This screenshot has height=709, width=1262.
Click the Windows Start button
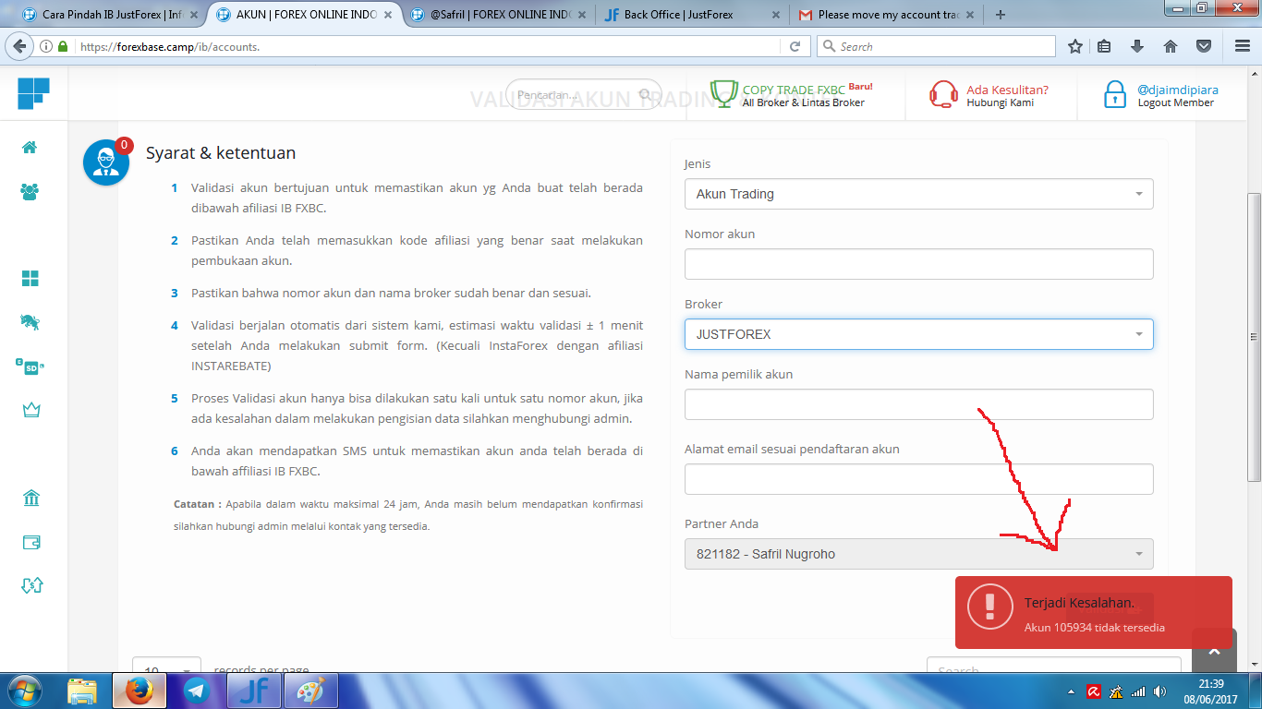pos(24,691)
